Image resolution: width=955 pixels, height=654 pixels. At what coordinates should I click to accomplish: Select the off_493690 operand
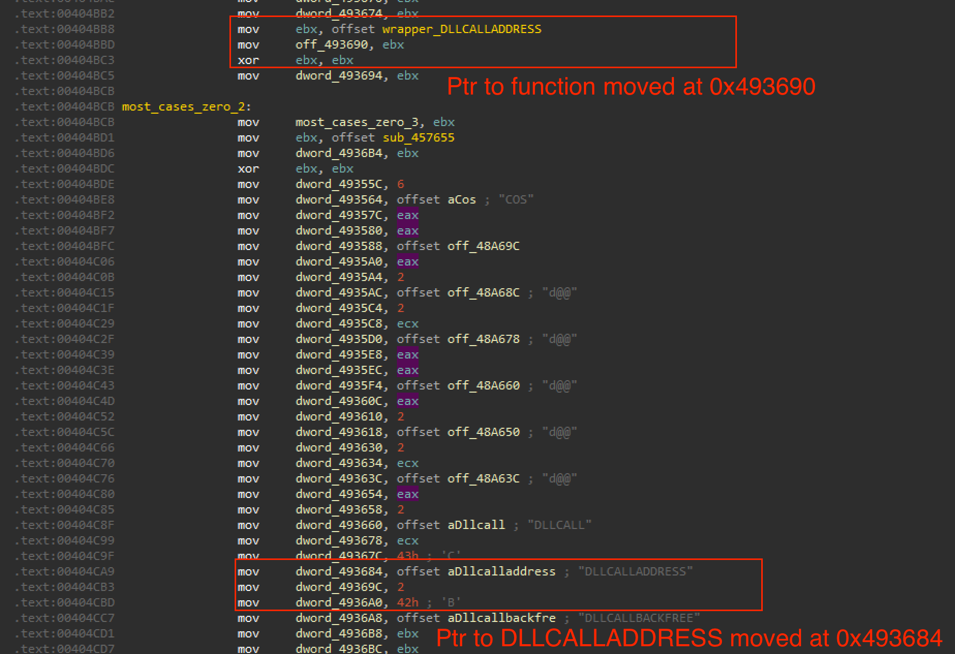331,45
